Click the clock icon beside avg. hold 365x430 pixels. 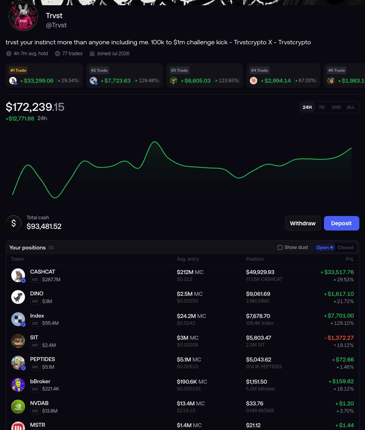[9, 54]
